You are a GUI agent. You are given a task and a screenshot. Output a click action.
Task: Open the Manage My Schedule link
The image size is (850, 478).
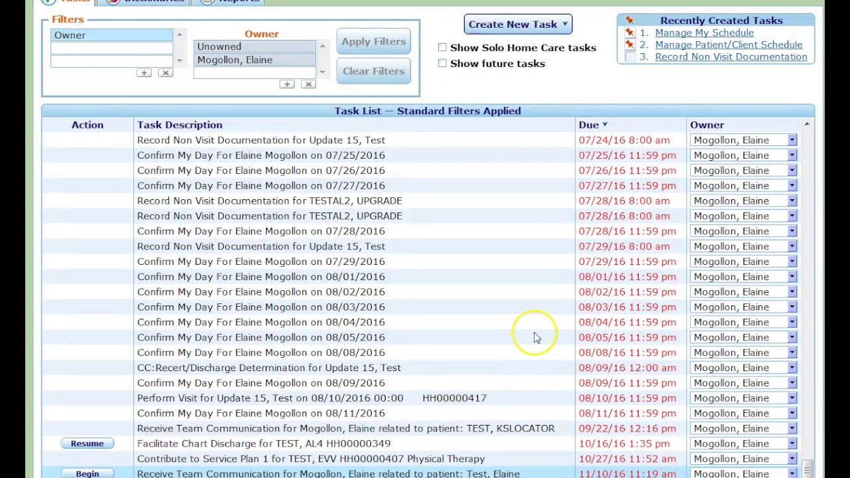(705, 33)
